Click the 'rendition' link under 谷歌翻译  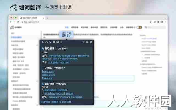(x=47, y=59)
